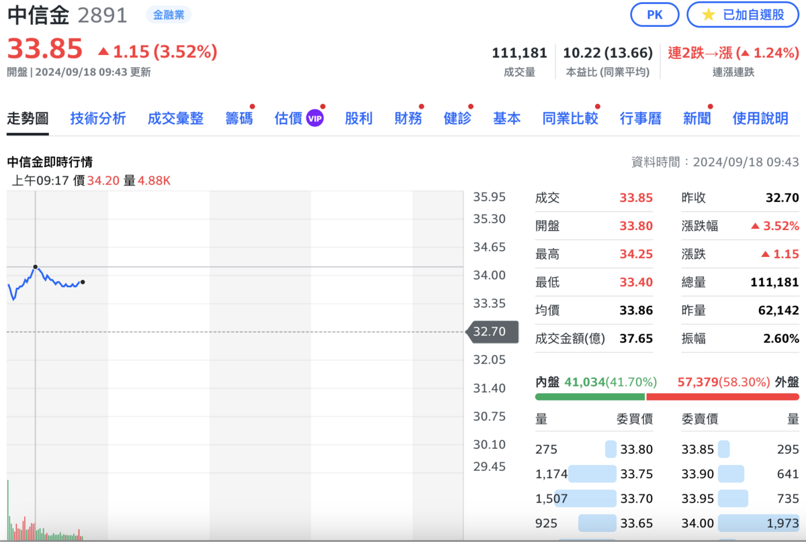Image resolution: width=806 pixels, height=542 pixels.
Task: Click the 中信金 stock name title
Action: pos(38,15)
